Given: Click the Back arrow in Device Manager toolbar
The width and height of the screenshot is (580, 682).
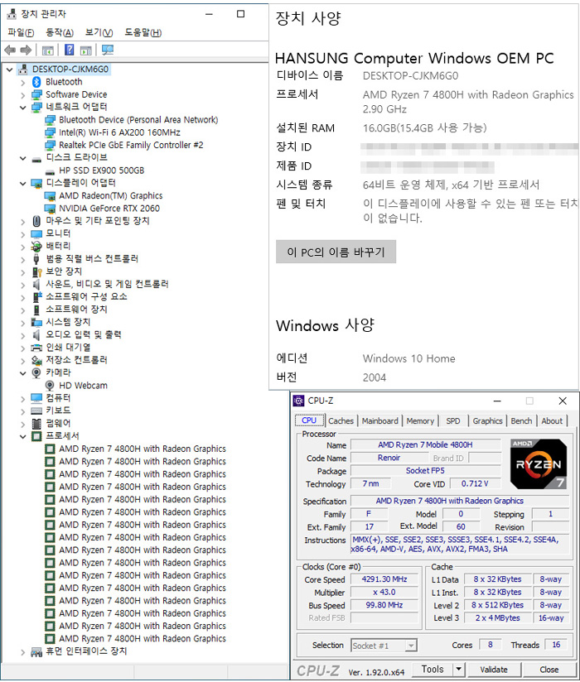Looking at the screenshot, I should coord(10,50).
